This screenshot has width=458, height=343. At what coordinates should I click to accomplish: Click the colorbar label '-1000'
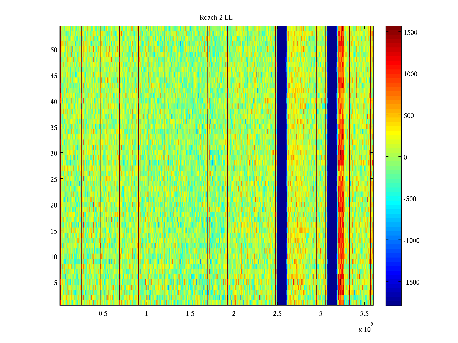pos(411,241)
